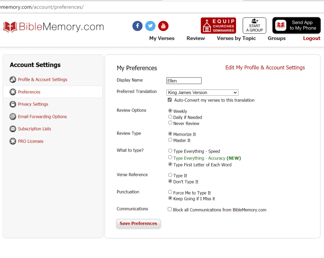Screen dimensions: 324x258
Task: Open Privacy Settings
Action: click(33, 104)
